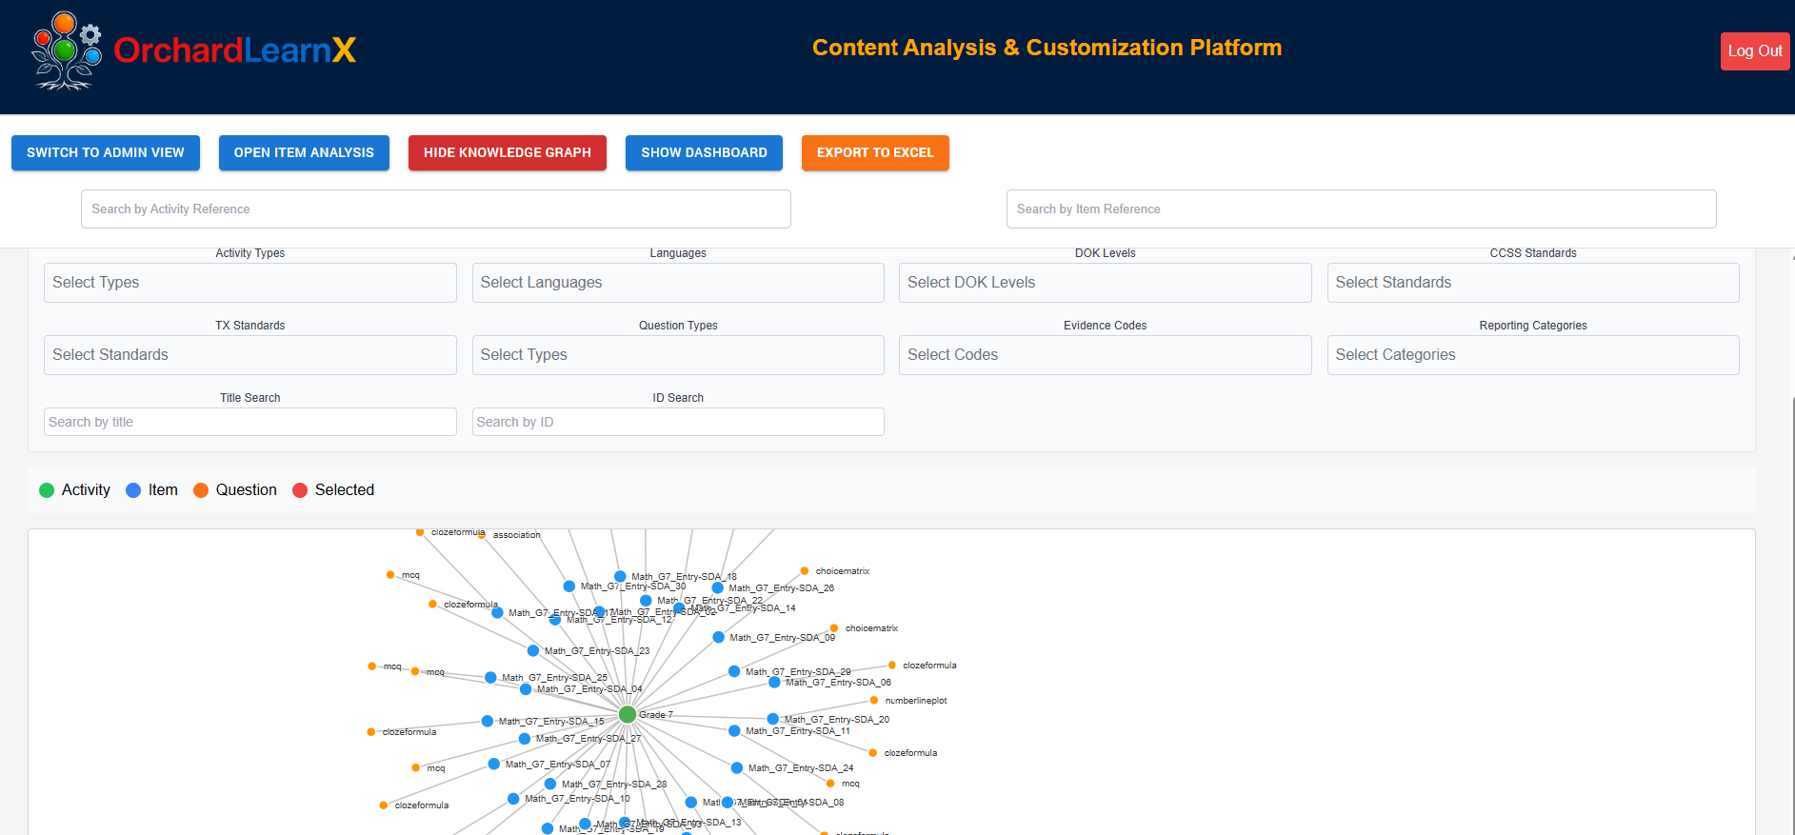Viewport: 1795px width, 835px height.
Task: Select the numberlineplot question node
Action: click(x=874, y=701)
